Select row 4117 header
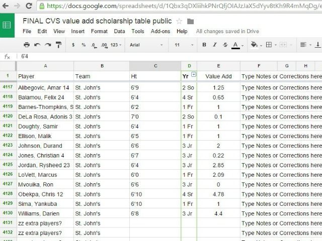 click(8, 87)
